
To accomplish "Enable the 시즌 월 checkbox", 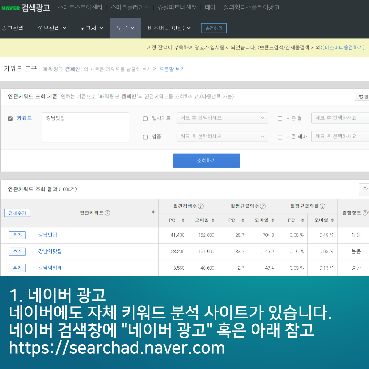I will [280, 118].
